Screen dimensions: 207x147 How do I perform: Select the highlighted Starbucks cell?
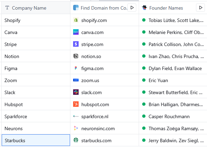pos(36,140)
